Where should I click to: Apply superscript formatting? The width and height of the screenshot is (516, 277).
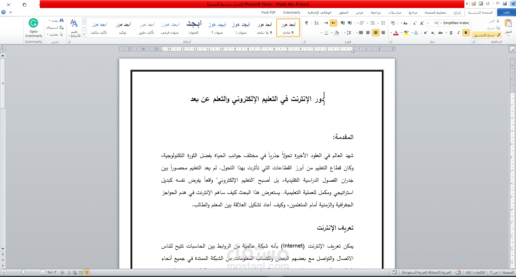[x=425, y=33]
